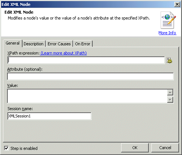Viewport: 182px width, 155px height.
Task: Click the Value box scroll up arrow
Action: pos(170,92)
